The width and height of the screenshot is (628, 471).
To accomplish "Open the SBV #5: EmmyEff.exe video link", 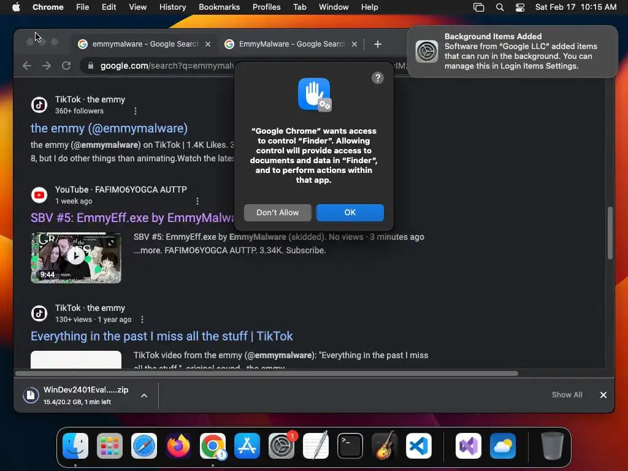I will point(133,218).
